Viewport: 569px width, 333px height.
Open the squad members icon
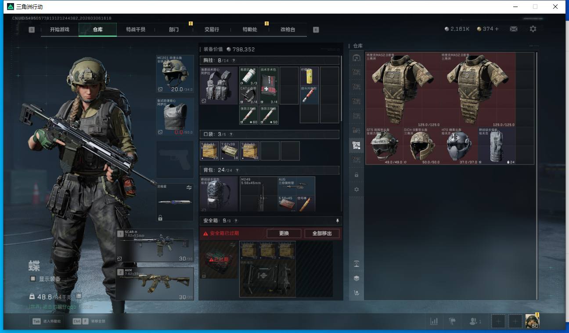pyautogui.click(x=475, y=322)
